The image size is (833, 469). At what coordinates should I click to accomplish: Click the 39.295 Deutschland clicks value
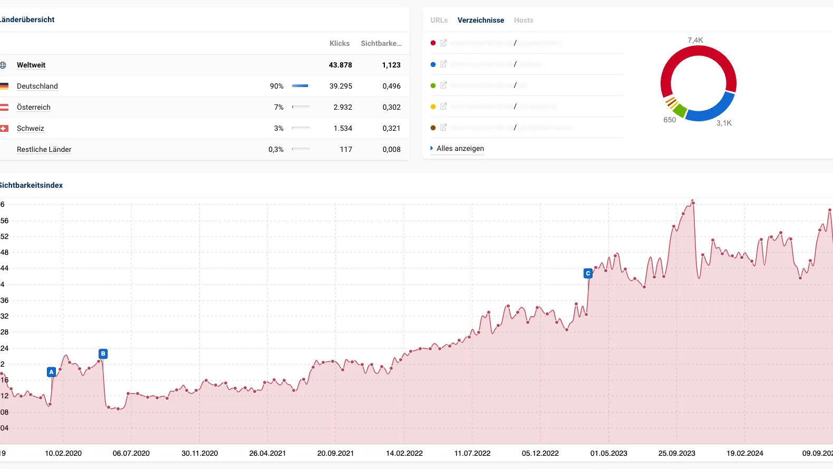click(x=341, y=86)
